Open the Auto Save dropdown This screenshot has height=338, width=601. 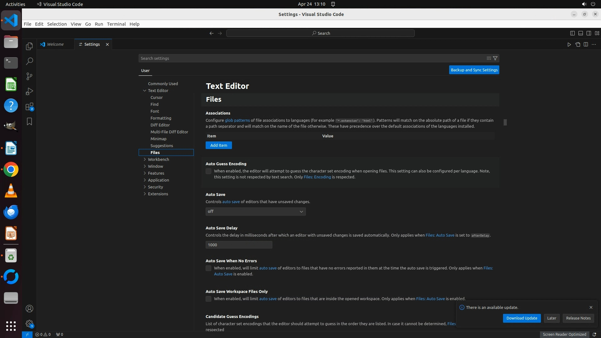(255, 212)
